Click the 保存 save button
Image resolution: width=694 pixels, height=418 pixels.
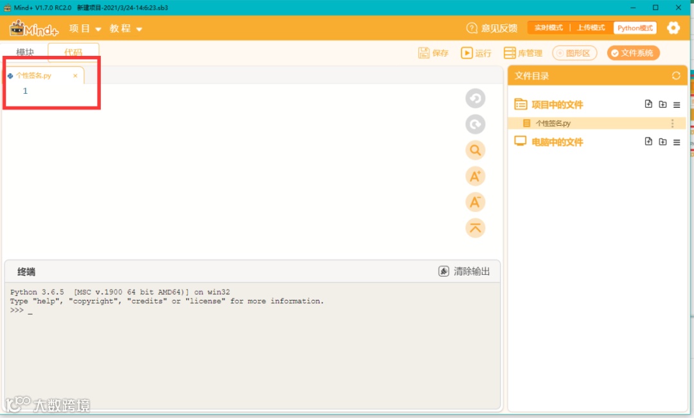(x=433, y=53)
